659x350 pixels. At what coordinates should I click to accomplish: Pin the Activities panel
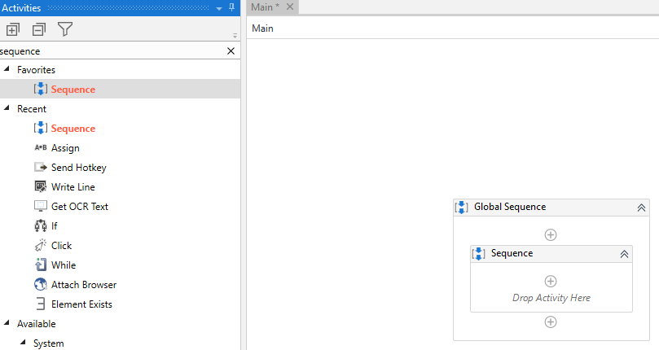point(231,7)
